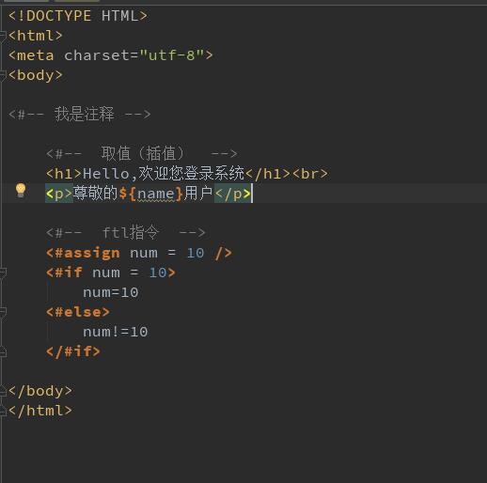Click the 'ftl指令' comment line
Screen dimensions: 487x483
(126, 233)
